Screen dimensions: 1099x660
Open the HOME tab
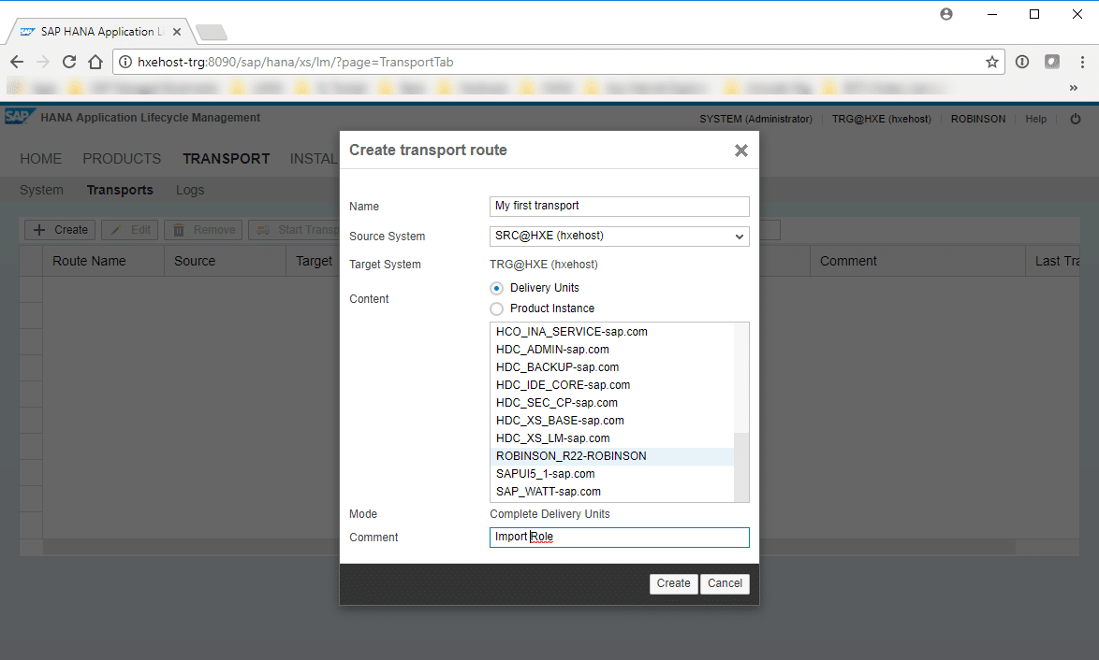pos(41,159)
